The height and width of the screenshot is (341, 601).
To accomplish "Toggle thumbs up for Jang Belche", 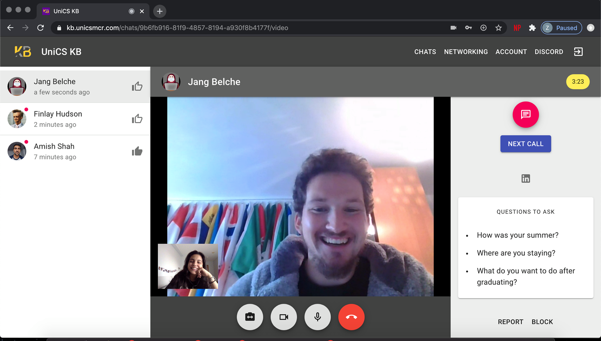I will coord(137,87).
